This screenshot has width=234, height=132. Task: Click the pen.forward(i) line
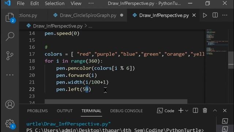(76, 75)
